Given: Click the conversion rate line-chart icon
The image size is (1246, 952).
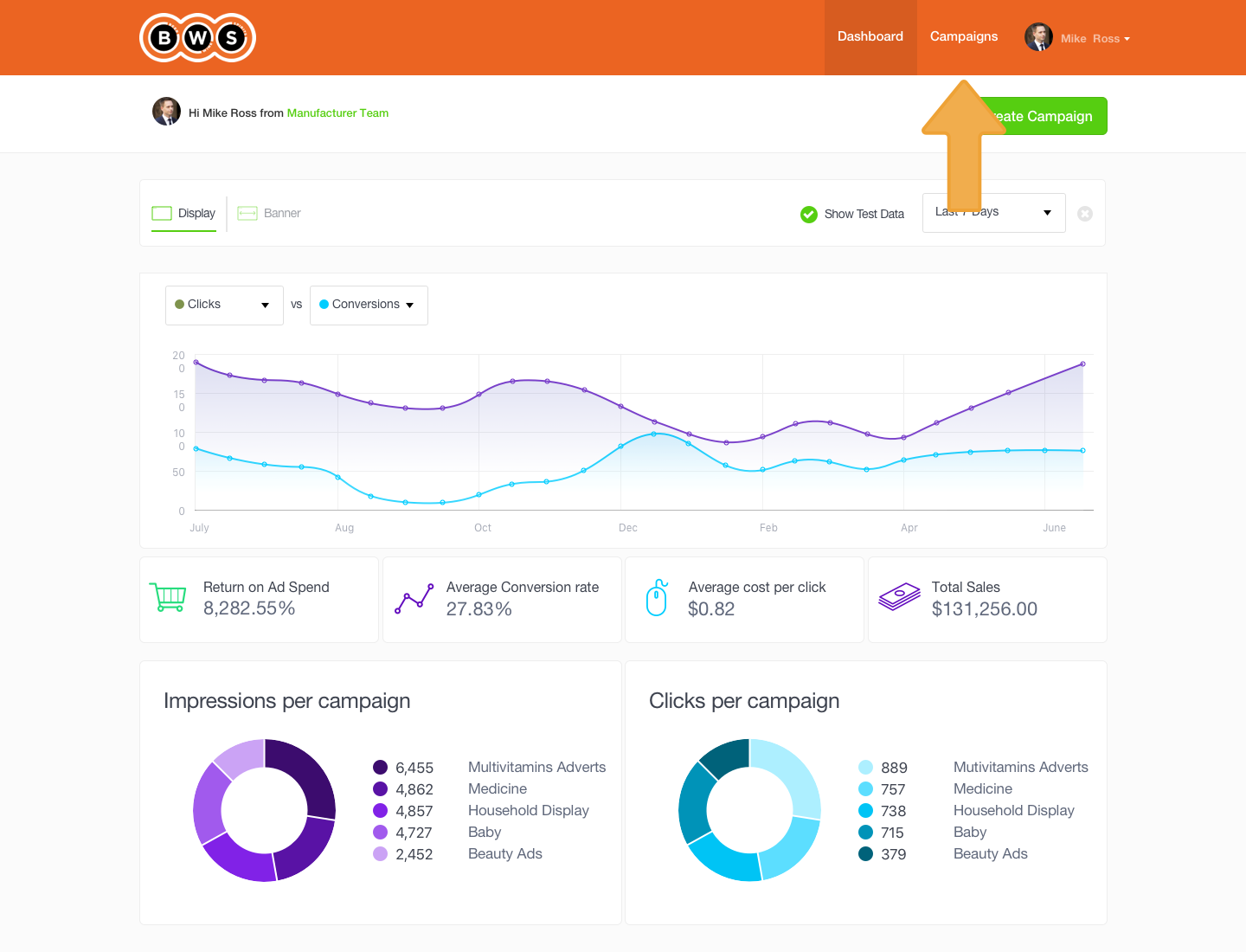Looking at the screenshot, I should (x=414, y=599).
